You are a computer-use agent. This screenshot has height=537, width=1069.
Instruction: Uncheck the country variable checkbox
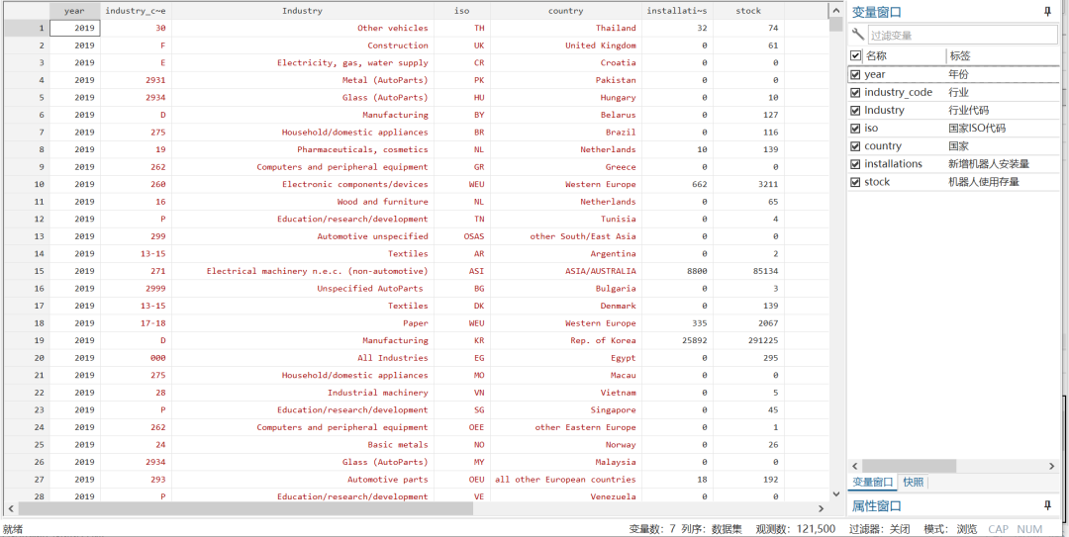click(855, 145)
